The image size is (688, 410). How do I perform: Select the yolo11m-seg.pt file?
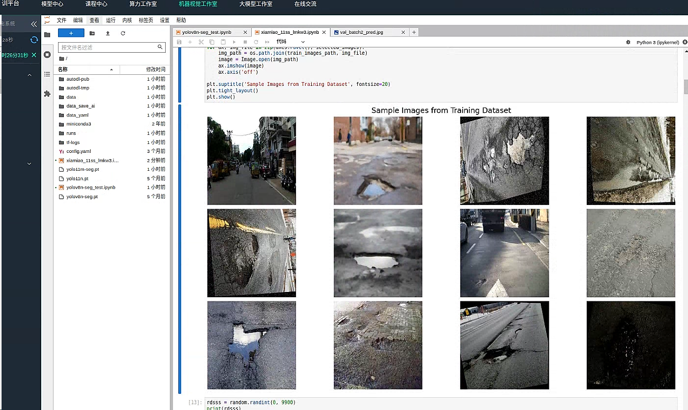click(x=111, y=169)
